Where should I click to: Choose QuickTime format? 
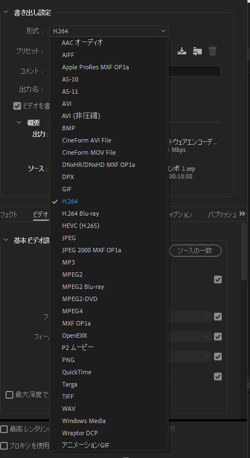[x=109, y=372]
